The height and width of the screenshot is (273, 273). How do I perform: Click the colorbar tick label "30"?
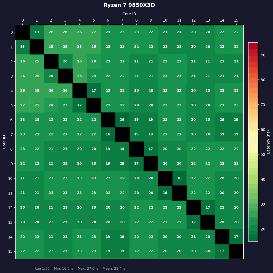(x=263, y=204)
